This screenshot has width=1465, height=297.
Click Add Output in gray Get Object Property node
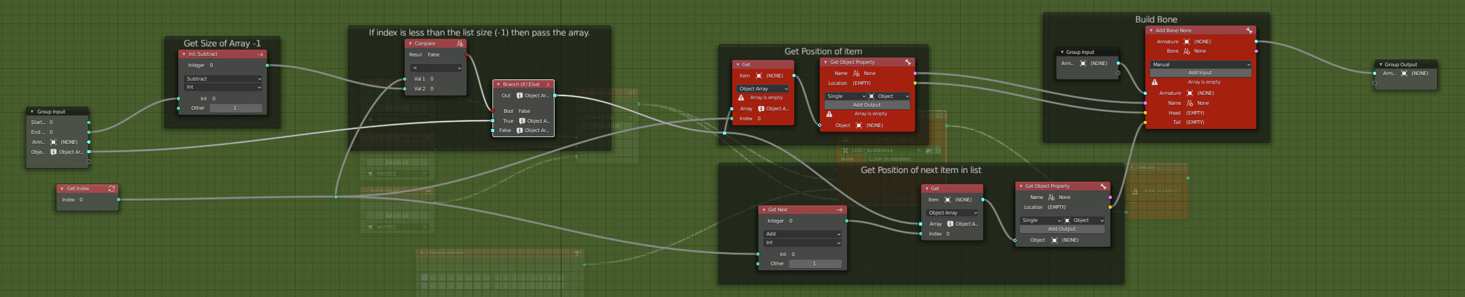point(1062,229)
